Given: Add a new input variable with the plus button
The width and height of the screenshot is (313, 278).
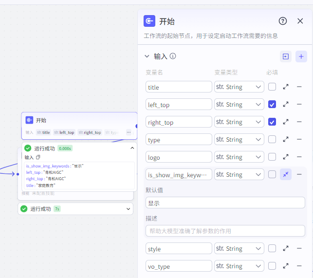Looking at the screenshot, I should [301, 56].
